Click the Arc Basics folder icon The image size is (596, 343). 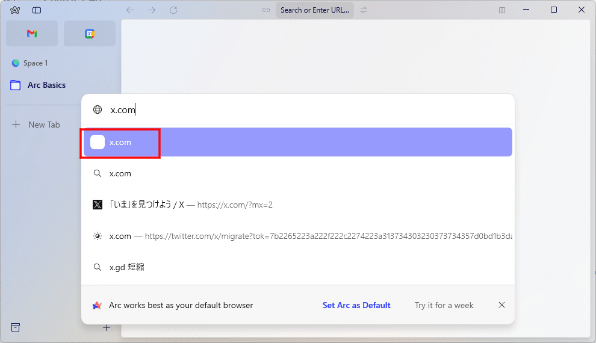pos(16,85)
